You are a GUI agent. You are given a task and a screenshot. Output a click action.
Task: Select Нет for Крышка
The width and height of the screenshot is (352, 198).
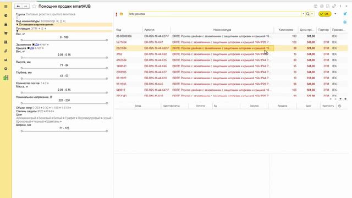[39, 48]
